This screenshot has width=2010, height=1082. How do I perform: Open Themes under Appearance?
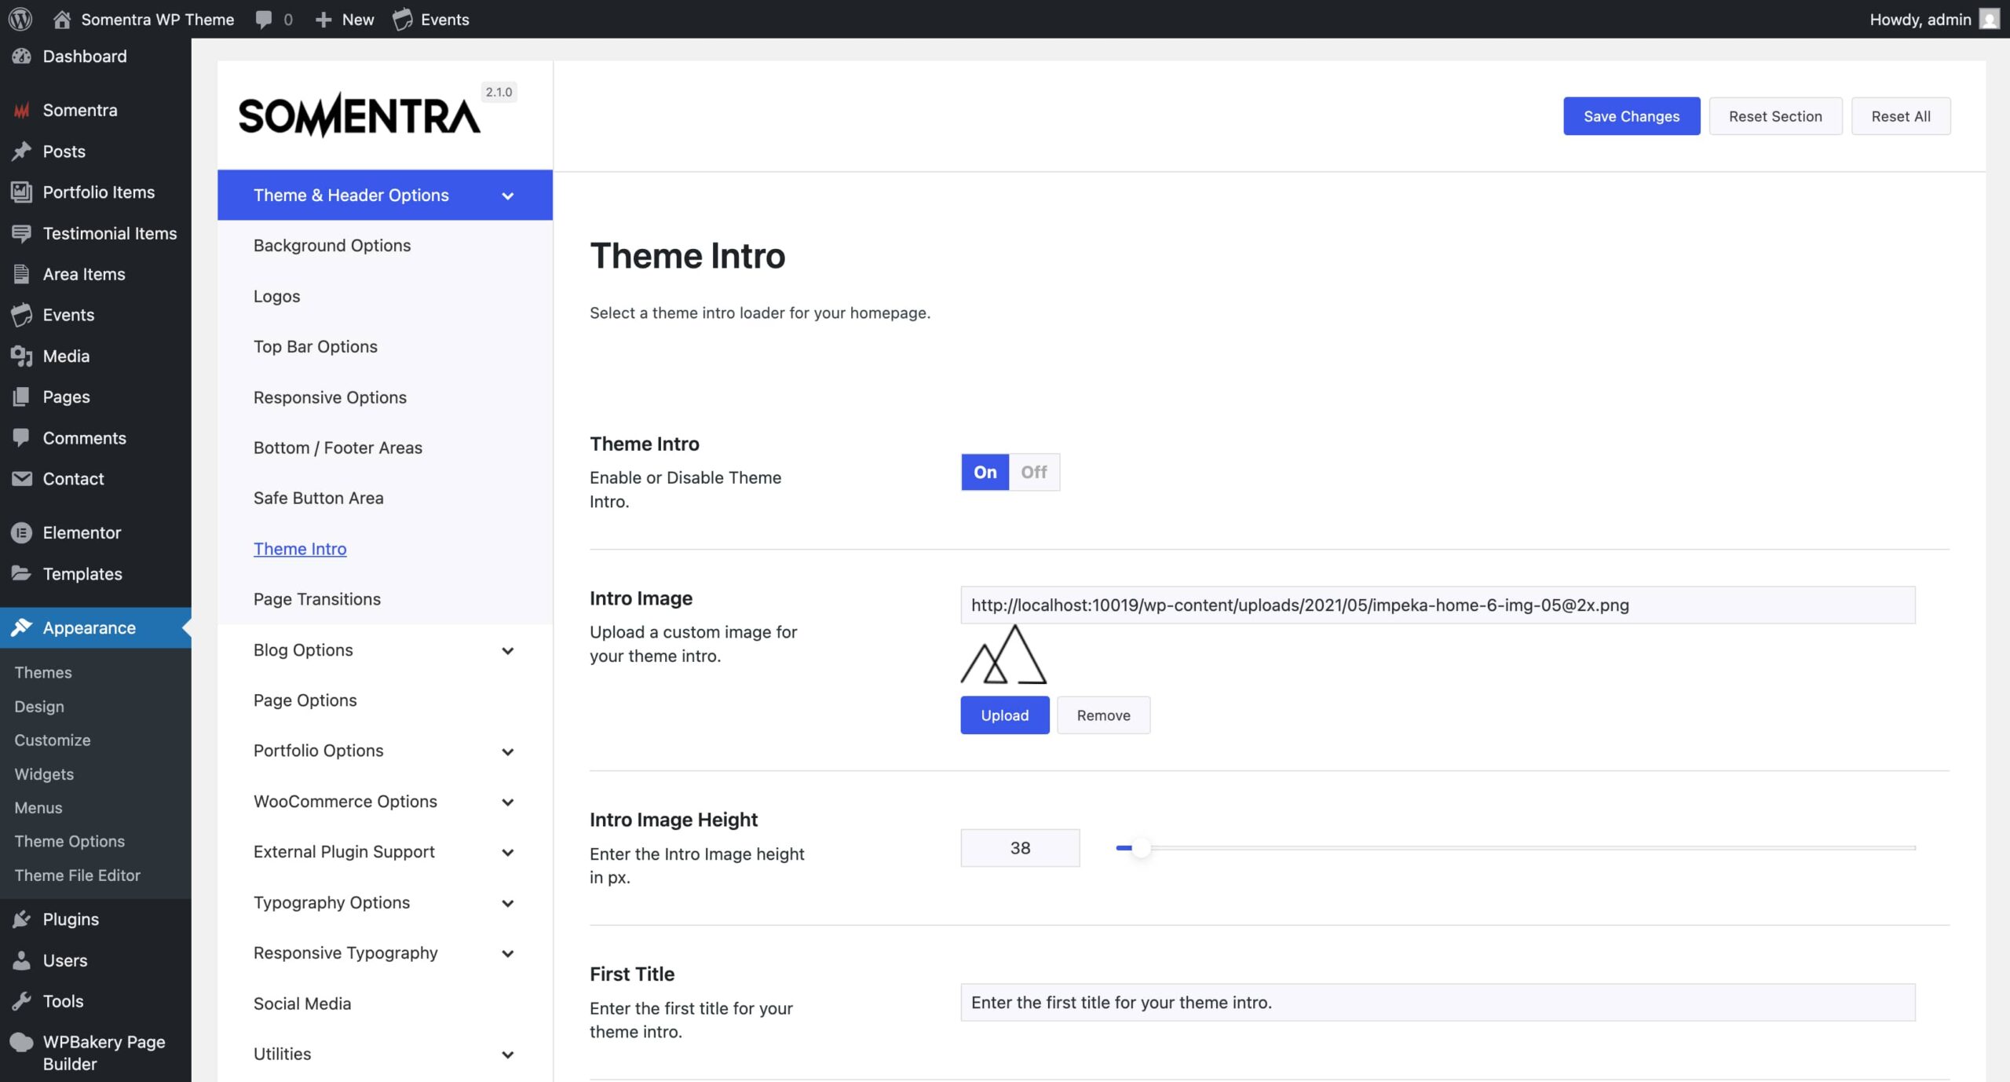[x=43, y=673]
